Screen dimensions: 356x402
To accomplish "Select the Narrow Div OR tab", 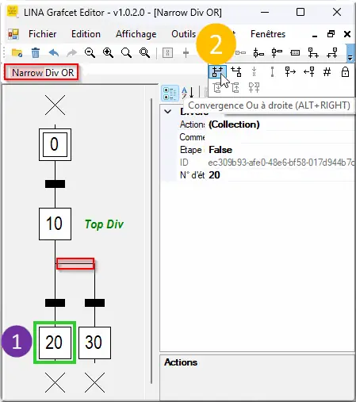I will click(41, 72).
